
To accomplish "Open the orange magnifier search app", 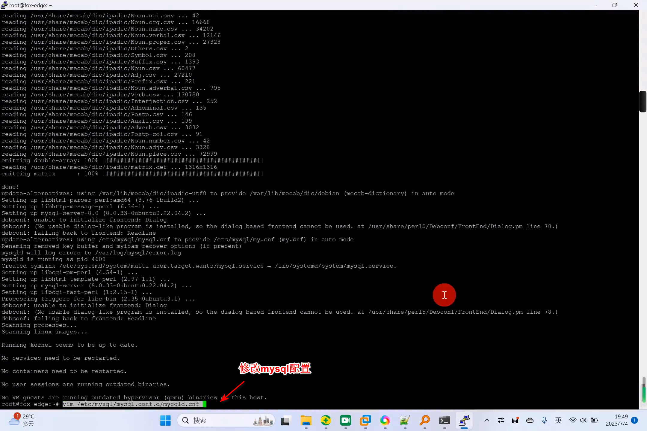I will coord(424,420).
